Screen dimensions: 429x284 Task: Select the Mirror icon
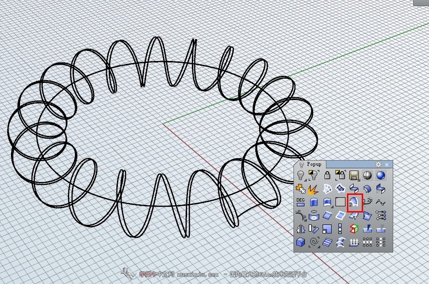click(301, 229)
